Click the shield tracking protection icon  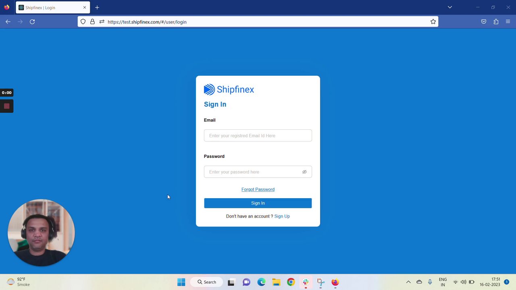(83, 22)
